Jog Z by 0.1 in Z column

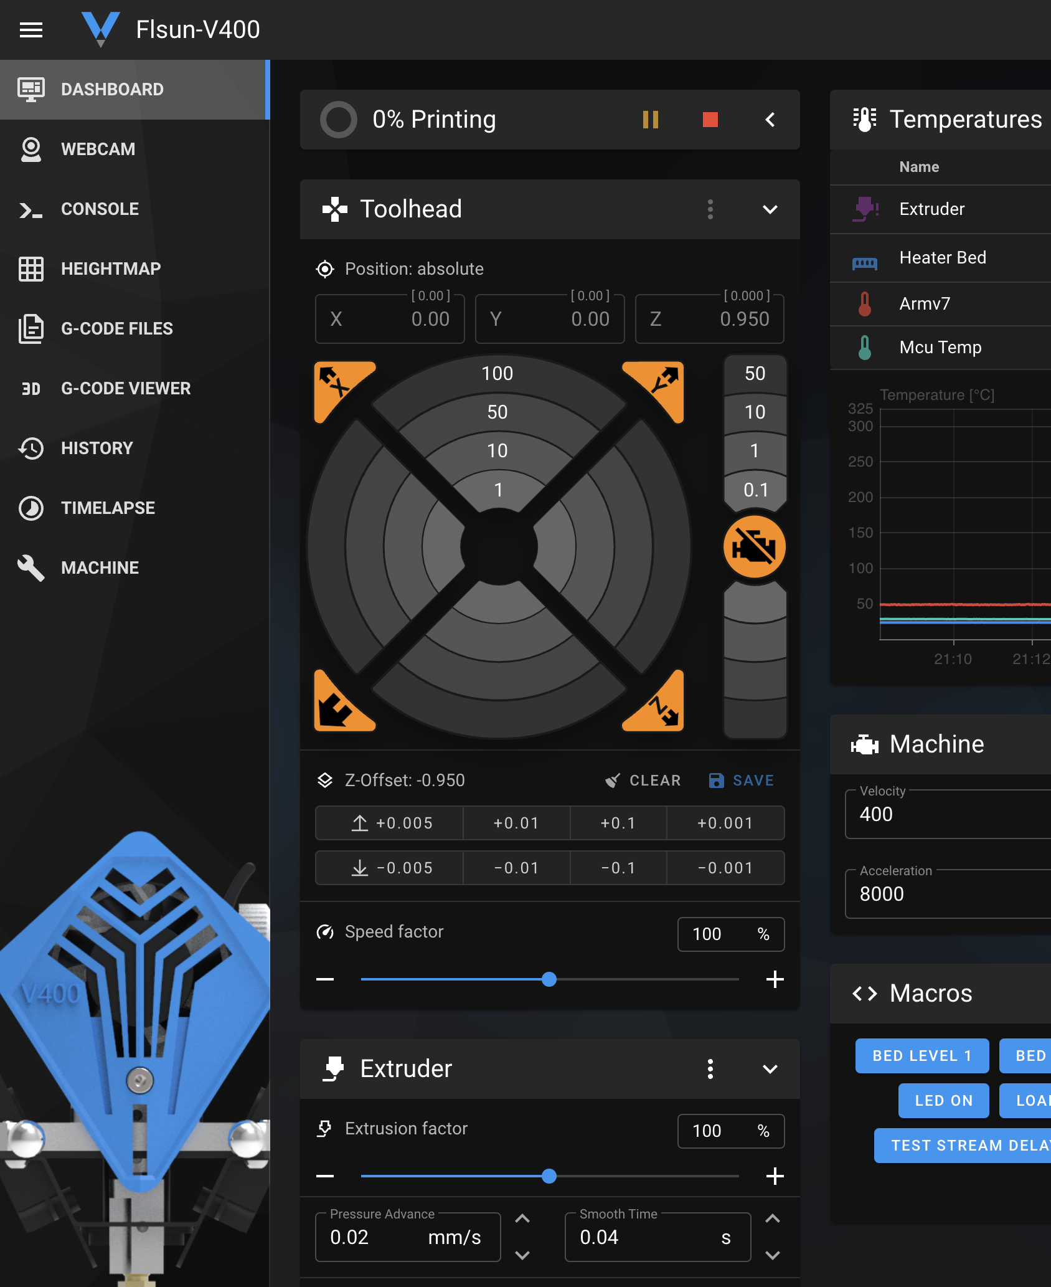pos(755,490)
